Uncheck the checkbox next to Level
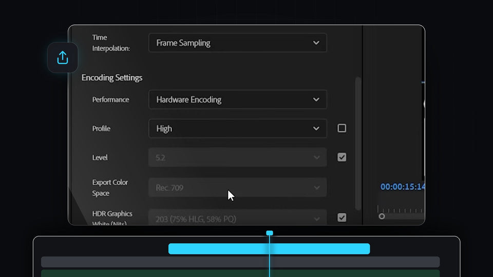The height and width of the screenshot is (277, 493). pos(342,157)
